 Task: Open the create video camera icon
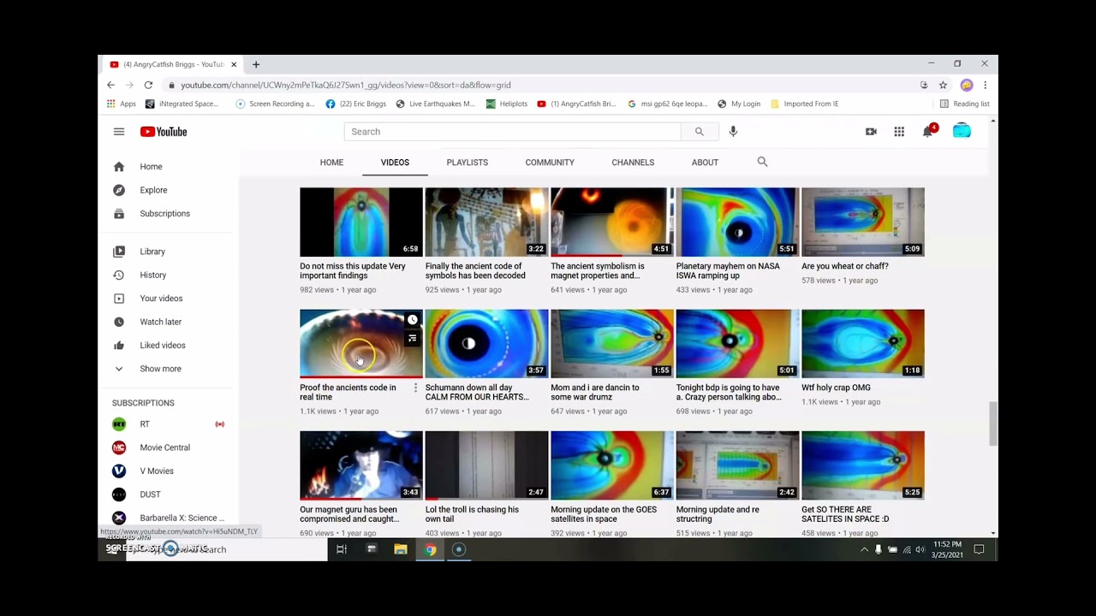click(871, 132)
